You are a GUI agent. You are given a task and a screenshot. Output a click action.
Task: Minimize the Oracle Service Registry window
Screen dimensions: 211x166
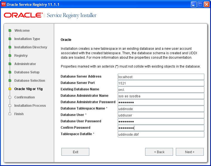[194, 4]
